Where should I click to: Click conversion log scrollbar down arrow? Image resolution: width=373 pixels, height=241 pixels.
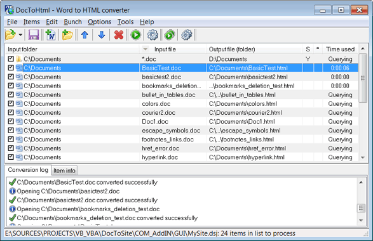click(x=361, y=220)
